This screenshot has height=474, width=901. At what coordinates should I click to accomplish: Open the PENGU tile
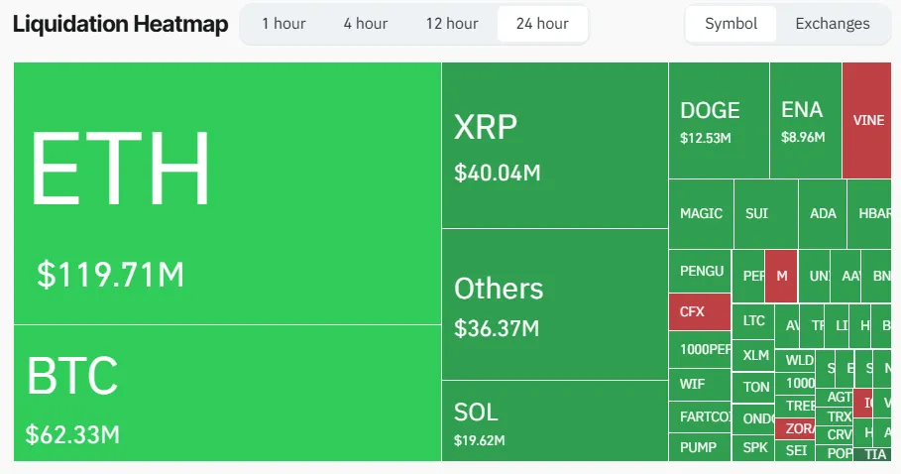pyautogui.click(x=701, y=271)
